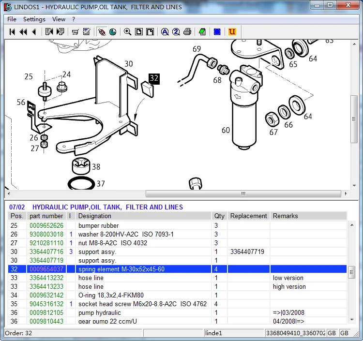This screenshot has height=341, width=363.
Task: Open the View menu
Action: (x=59, y=19)
